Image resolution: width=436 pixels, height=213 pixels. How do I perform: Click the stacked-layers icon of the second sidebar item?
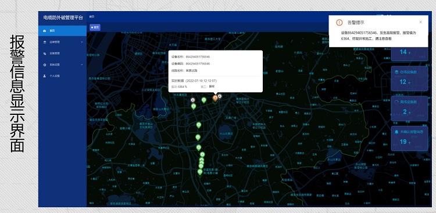click(45, 42)
